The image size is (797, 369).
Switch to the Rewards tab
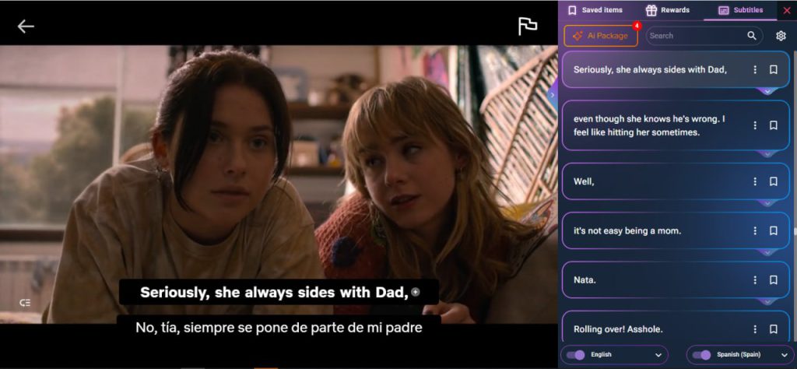[x=667, y=10]
